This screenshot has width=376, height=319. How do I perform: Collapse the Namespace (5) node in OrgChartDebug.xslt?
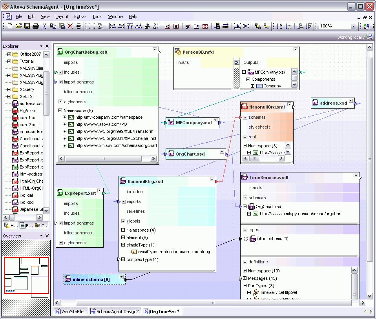pos(60,111)
